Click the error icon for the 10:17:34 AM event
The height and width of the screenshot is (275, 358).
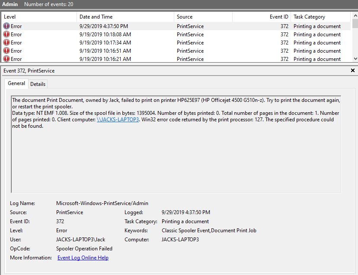click(6, 43)
